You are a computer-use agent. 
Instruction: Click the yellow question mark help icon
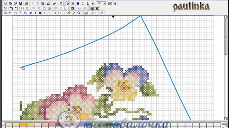[x=61, y=3]
